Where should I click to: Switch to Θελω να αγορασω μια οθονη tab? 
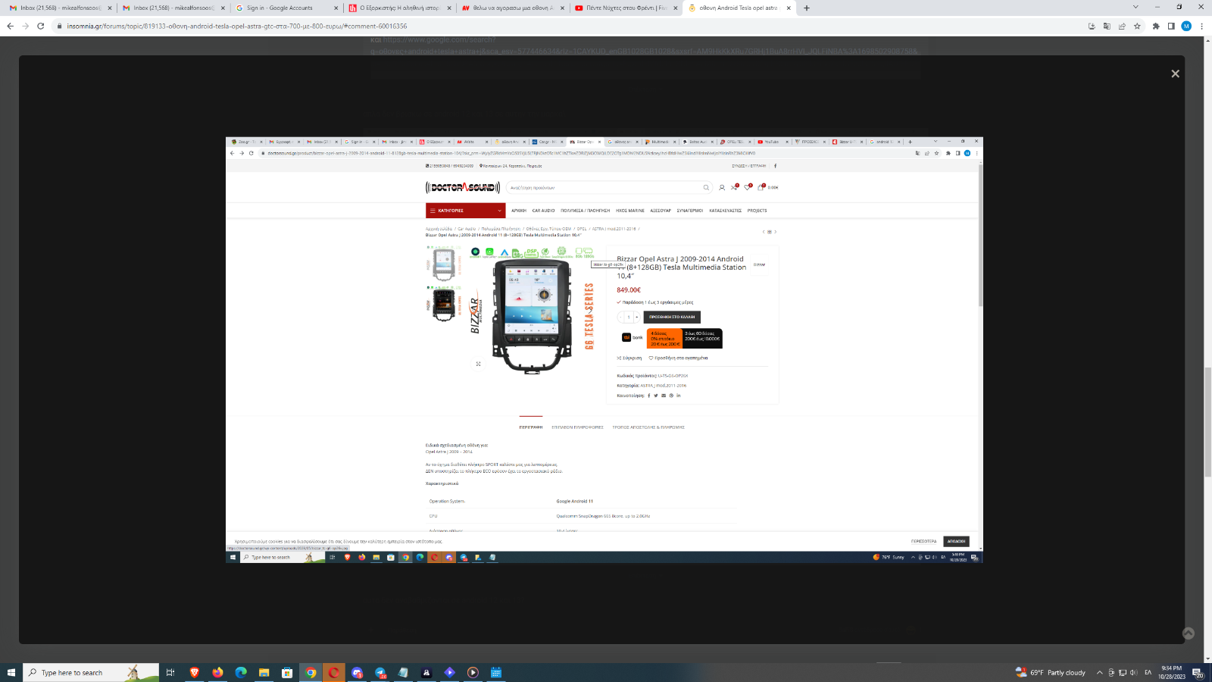(513, 8)
